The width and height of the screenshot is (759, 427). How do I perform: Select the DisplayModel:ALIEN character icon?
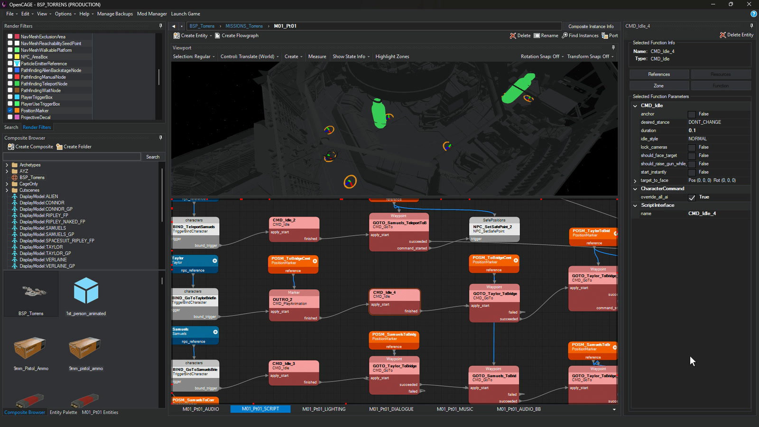[15, 196]
